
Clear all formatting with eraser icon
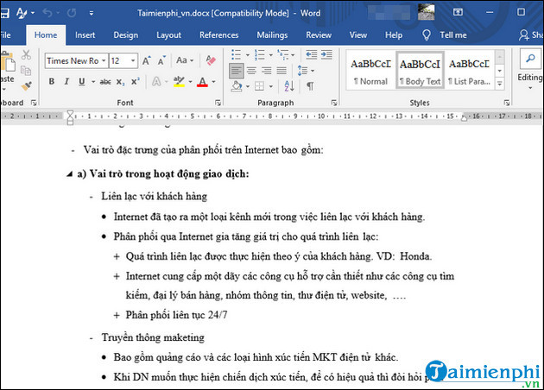[x=211, y=60]
